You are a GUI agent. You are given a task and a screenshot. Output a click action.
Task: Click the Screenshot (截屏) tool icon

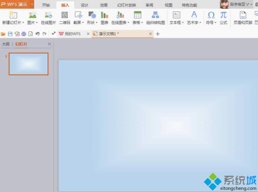point(78,15)
